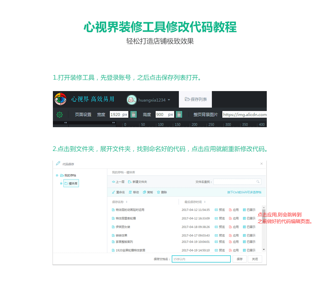Viewport: 320px width, 282px height.
Task: Preview the 1920全屏轮播特效家居 entry
Action: (x=220, y=250)
